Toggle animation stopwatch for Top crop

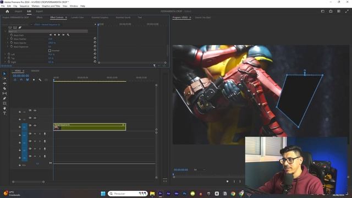(9, 58)
